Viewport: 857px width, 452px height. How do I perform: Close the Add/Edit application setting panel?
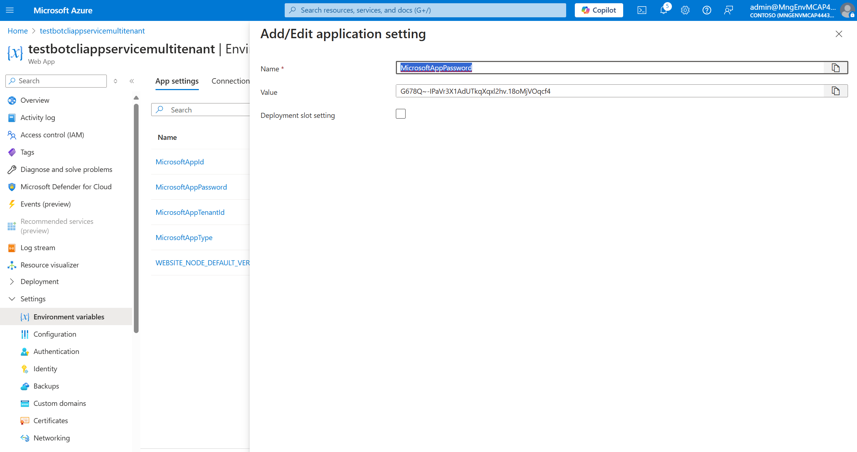[839, 34]
